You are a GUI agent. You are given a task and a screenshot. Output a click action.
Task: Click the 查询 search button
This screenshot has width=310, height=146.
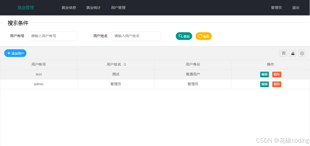coord(184,36)
